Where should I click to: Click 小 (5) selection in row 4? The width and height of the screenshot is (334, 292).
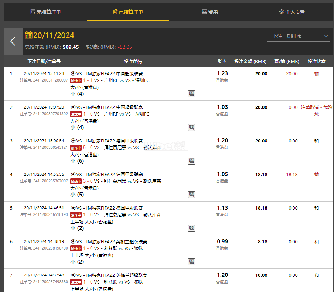77,195
